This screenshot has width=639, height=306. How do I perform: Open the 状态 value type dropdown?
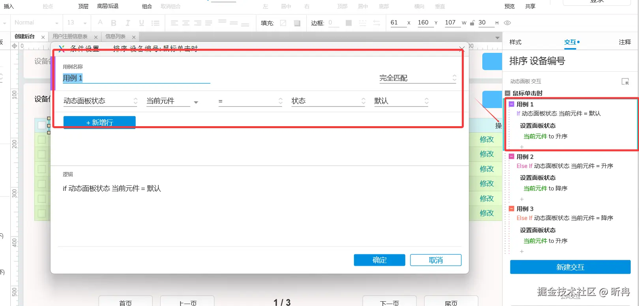pos(329,101)
